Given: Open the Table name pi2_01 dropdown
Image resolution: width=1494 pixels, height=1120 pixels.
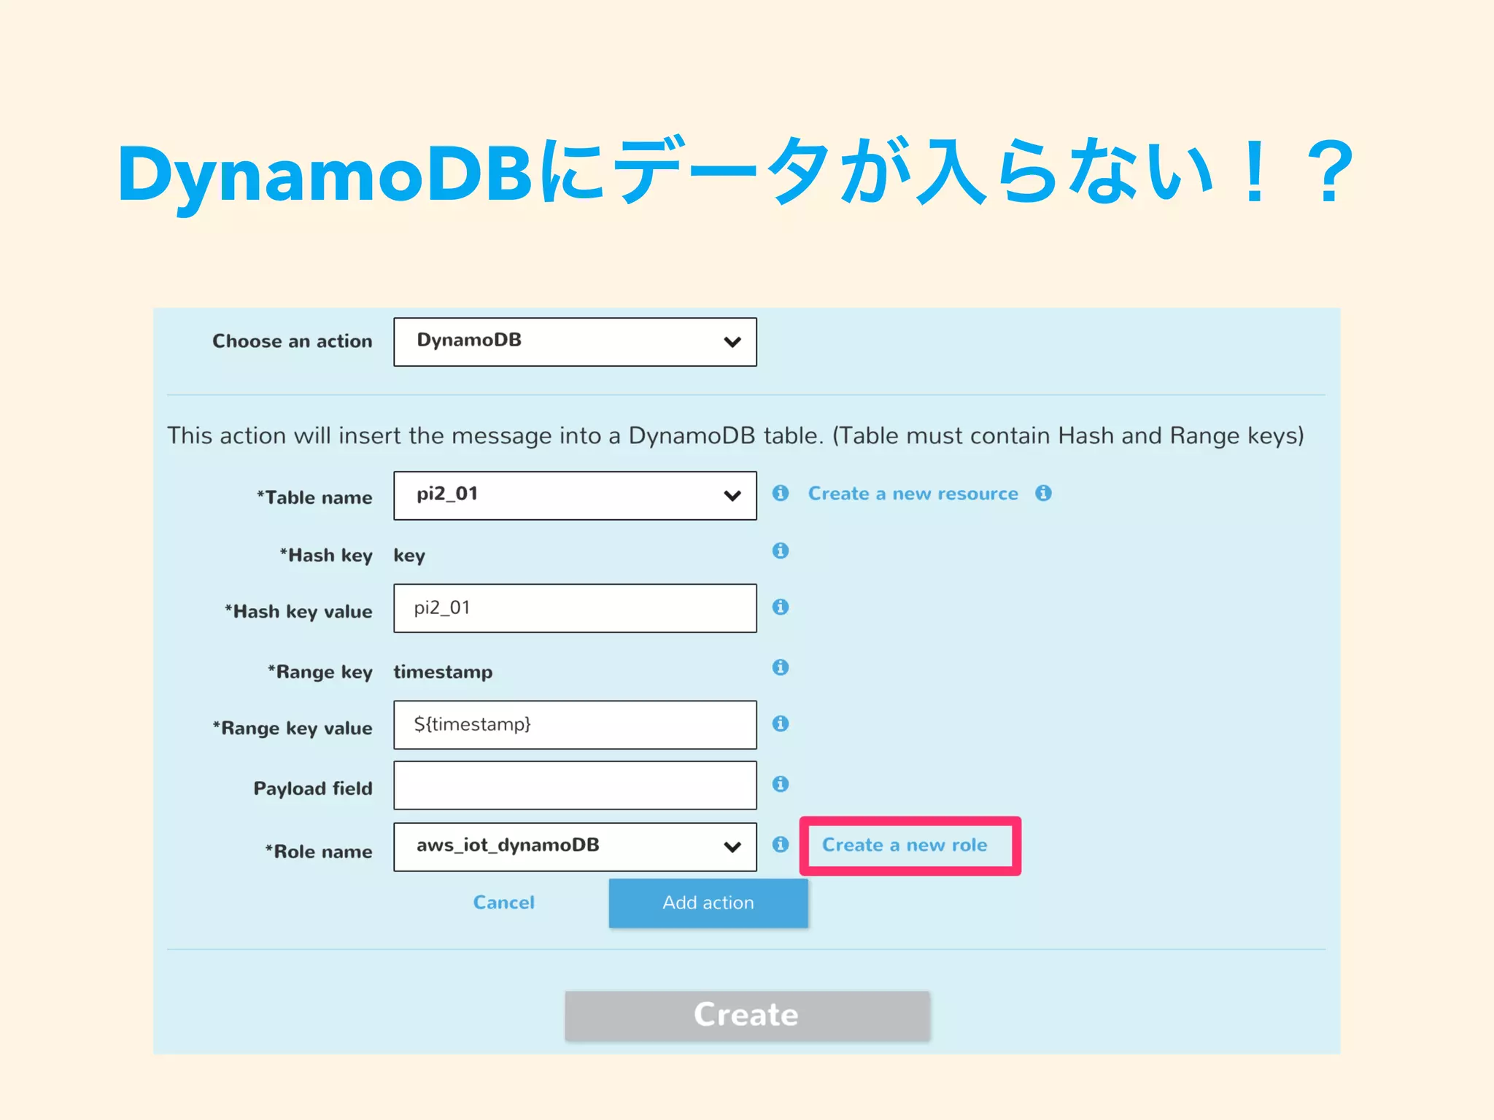Looking at the screenshot, I should click(575, 496).
